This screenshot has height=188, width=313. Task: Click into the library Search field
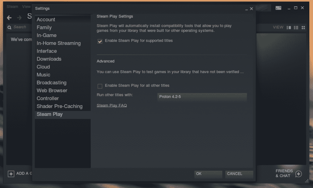click(22, 27)
